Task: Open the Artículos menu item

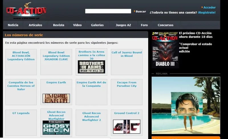Action: point(35,25)
